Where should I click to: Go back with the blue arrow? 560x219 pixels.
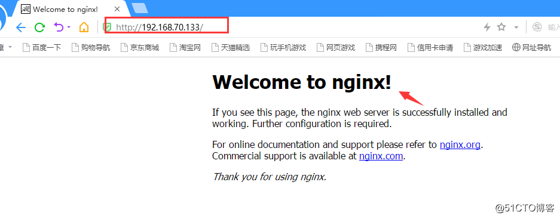point(21,27)
